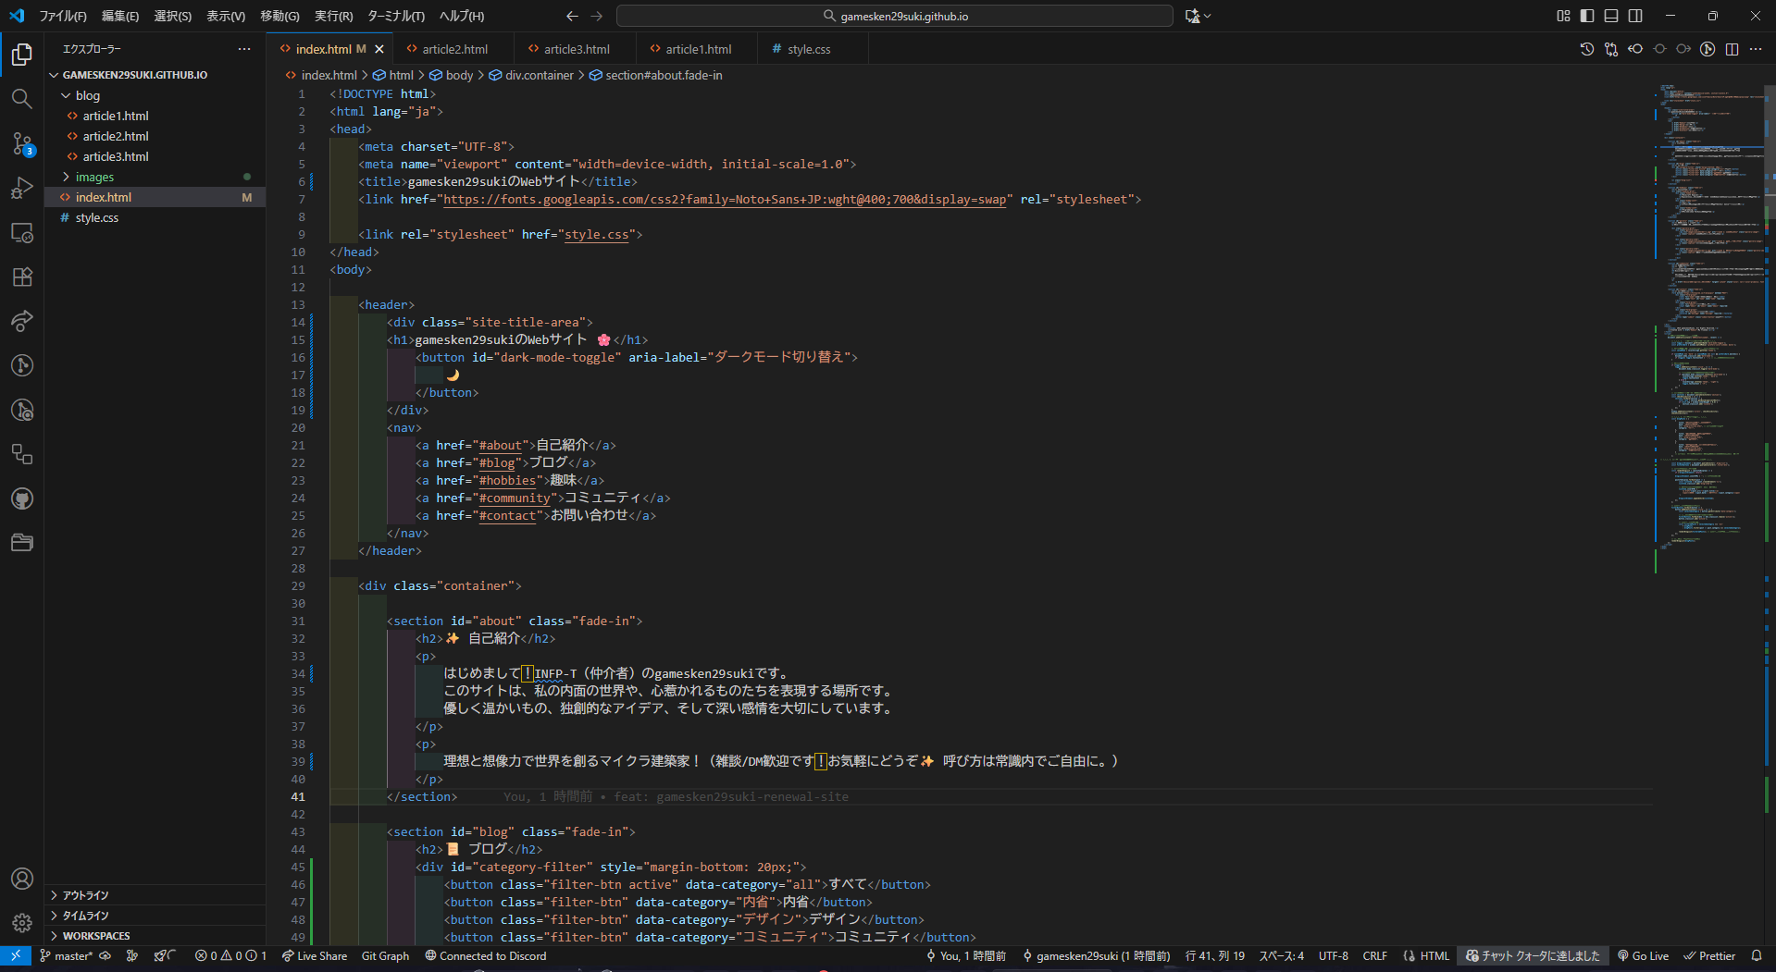The width and height of the screenshot is (1776, 972).
Task: Click the Git Graph status bar item
Action: [384, 955]
